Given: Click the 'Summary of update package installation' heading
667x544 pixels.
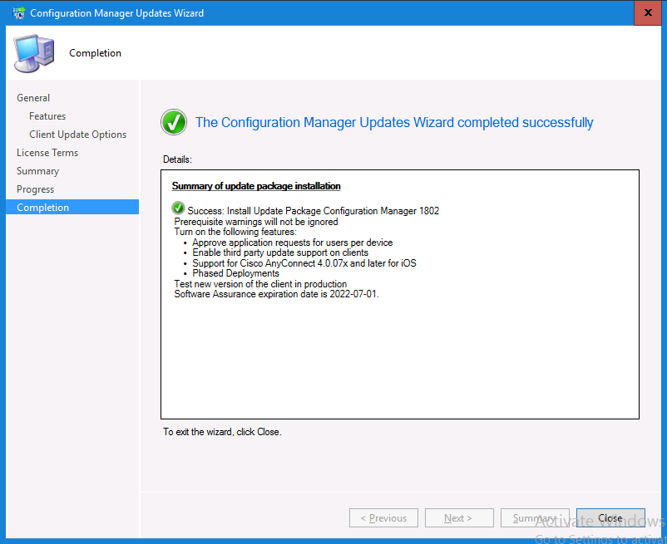Looking at the screenshot, I should tap(256, 186).
